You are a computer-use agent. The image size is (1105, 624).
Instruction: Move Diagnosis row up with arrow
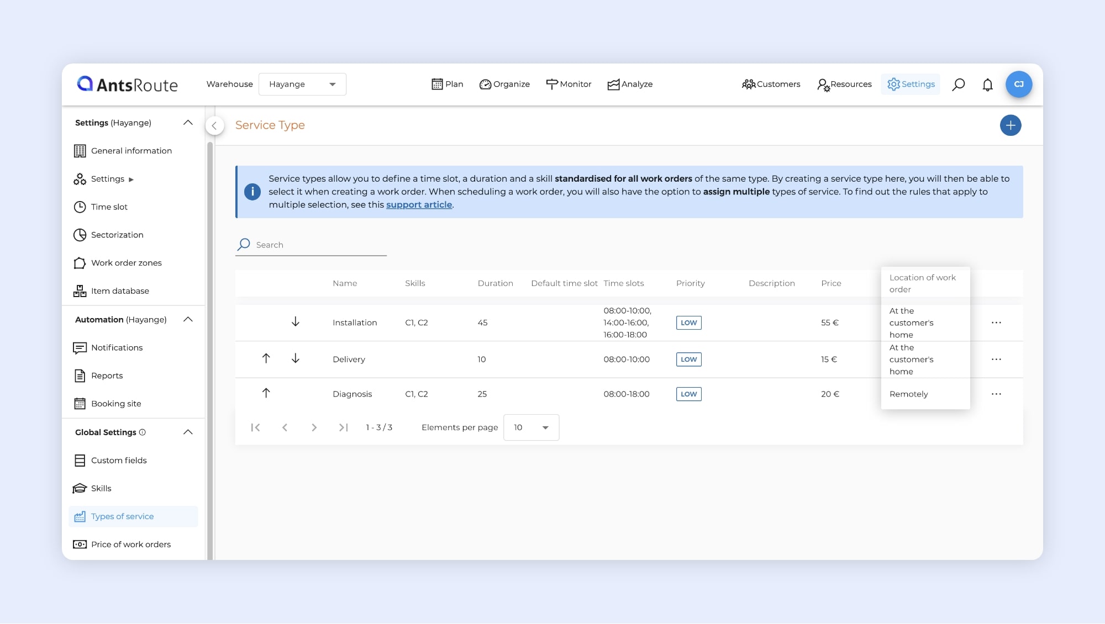266,393
